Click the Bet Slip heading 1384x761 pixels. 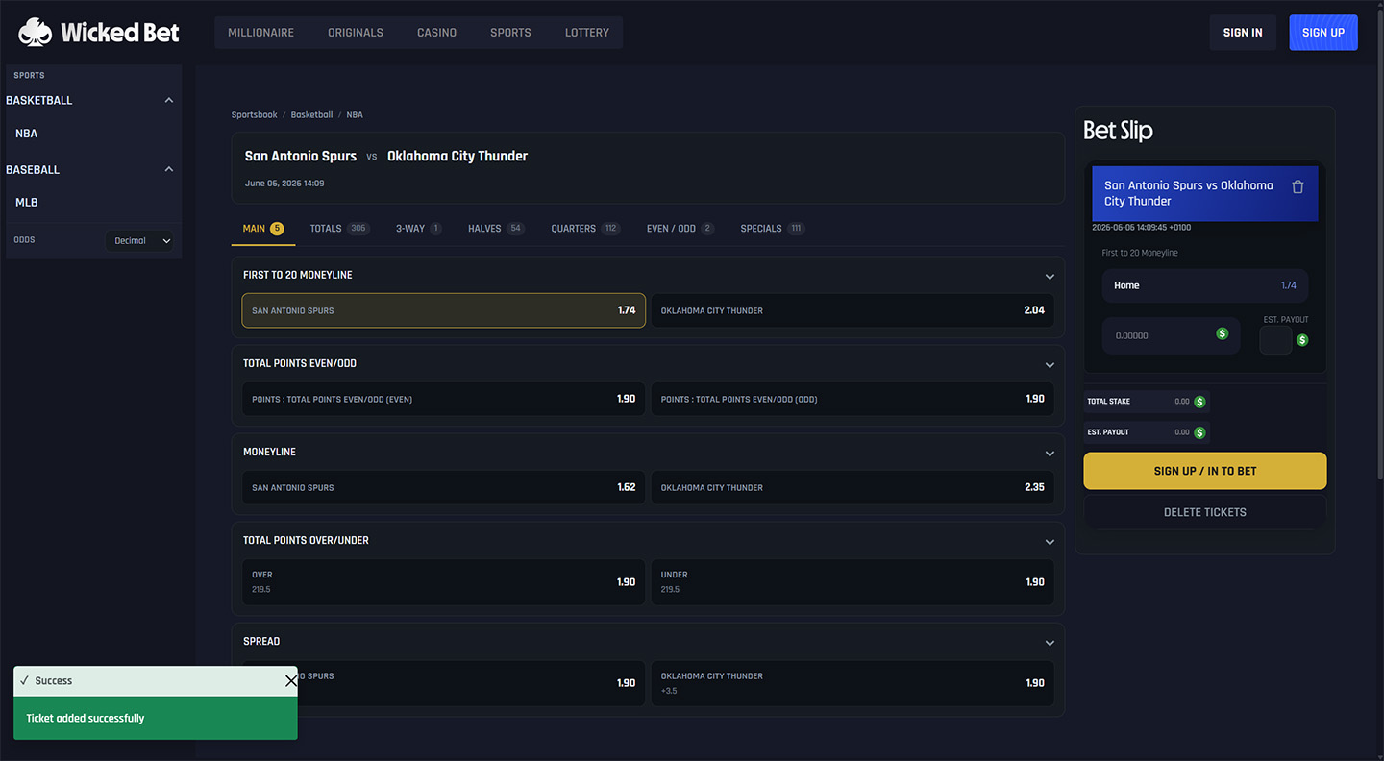1118,131
